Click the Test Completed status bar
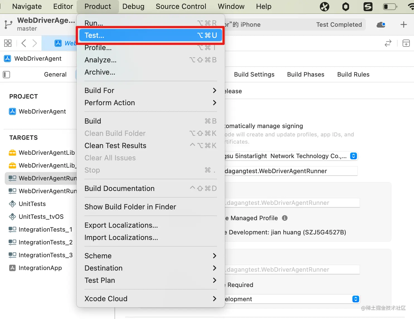 pyautogui.click(x=339, y=24)
